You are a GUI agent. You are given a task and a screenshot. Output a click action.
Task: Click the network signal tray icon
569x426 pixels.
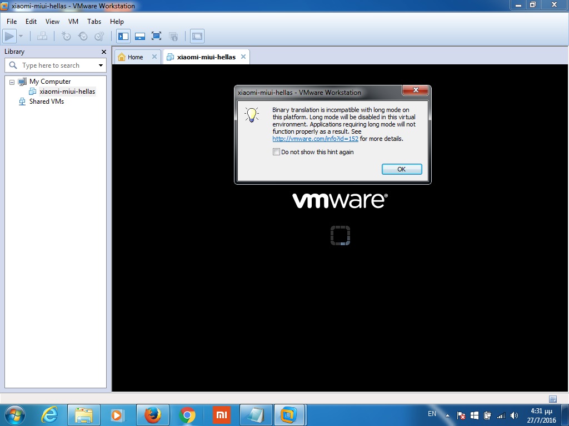click(501, 416)
